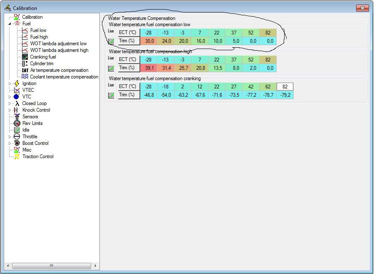Click the Throttle icon

(x=17, y=137)
